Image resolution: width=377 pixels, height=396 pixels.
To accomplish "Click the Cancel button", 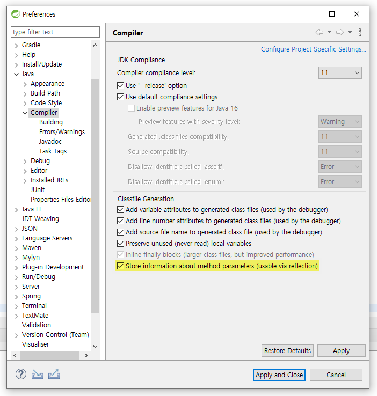I will click(x=336, y=375).
